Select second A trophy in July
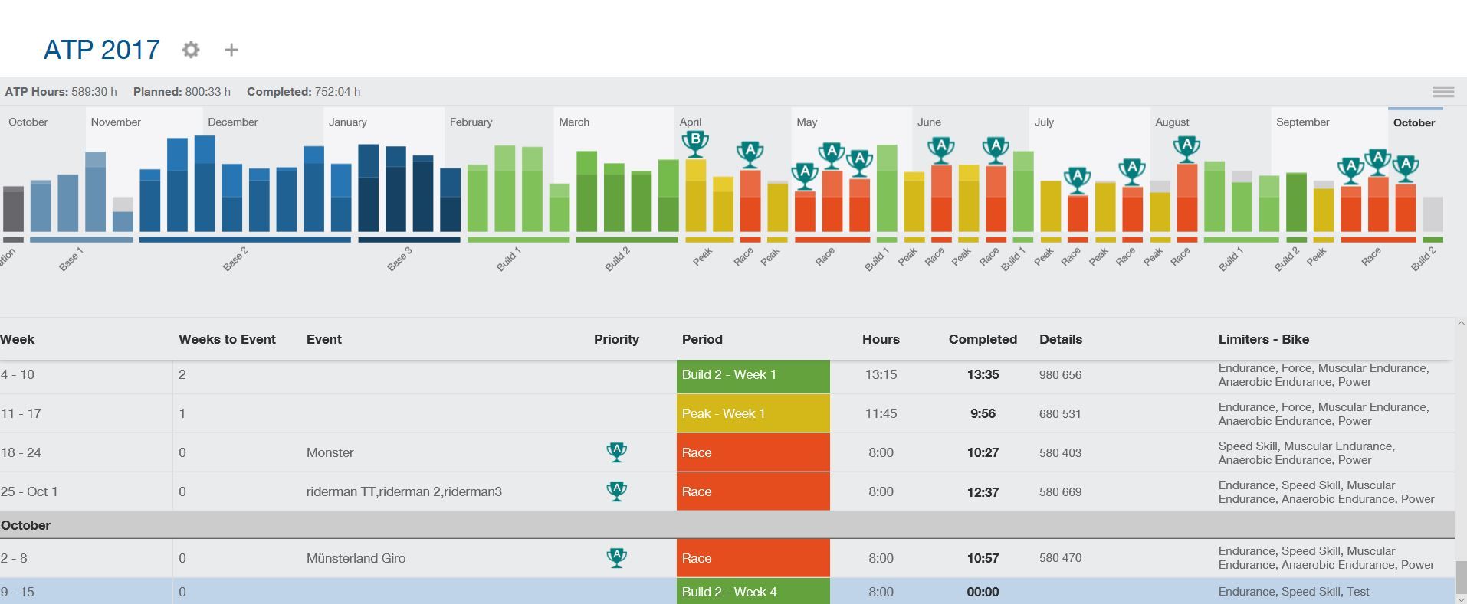This screenshot has width=1467, height=604. (x=1132, y=171)
